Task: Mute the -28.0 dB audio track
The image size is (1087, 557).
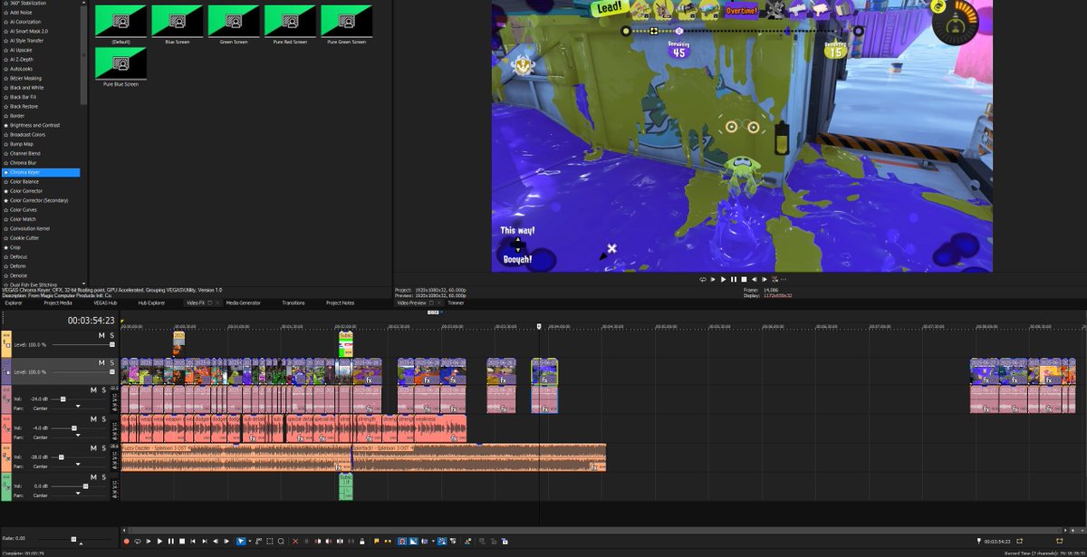Action: (93, 448)
